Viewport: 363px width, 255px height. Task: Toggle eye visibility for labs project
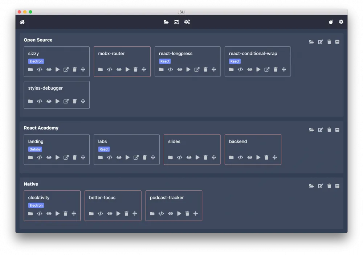(x=119, y=157)
